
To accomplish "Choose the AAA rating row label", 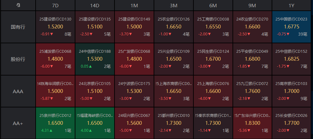I will [18, 91].
